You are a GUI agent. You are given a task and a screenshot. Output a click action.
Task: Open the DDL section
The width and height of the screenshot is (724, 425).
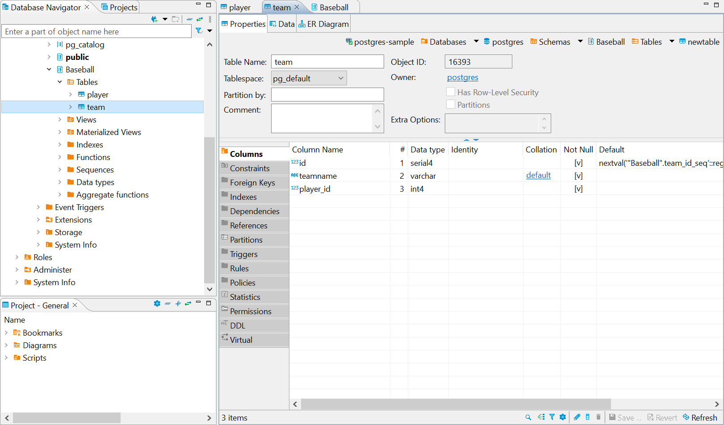(254, 325)
